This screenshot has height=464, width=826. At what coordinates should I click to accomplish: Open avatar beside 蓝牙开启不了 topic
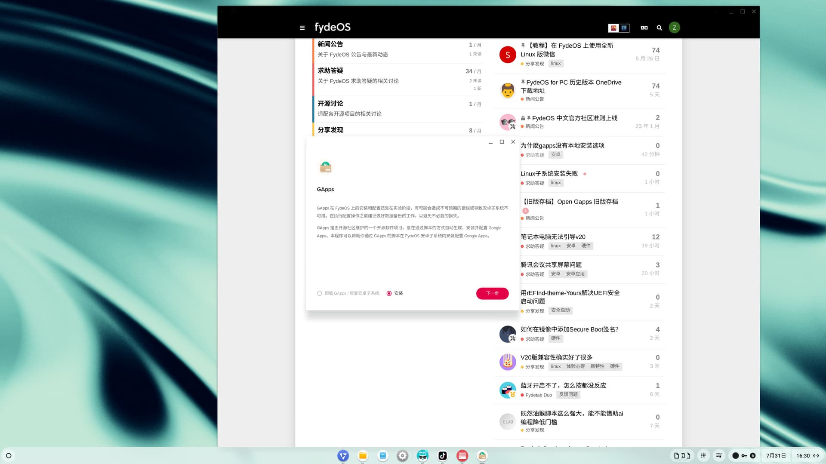coord(508,390)
